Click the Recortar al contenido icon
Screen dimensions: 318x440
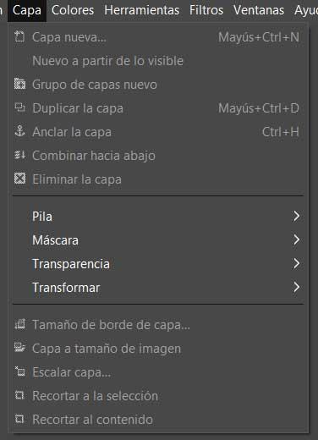[x=19, y=419]
